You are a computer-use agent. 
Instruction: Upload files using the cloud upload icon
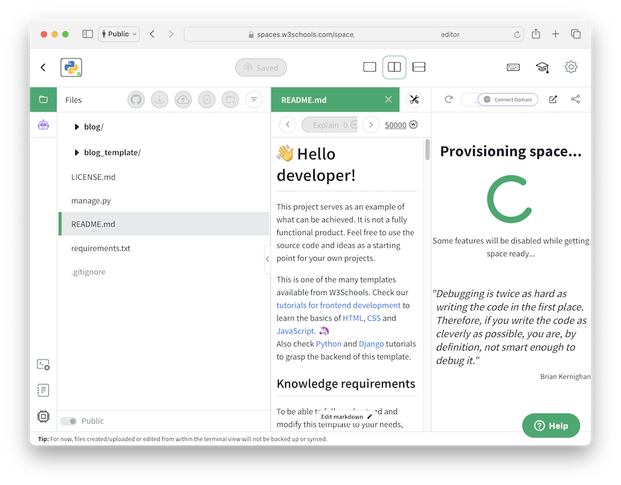point(183,100)
